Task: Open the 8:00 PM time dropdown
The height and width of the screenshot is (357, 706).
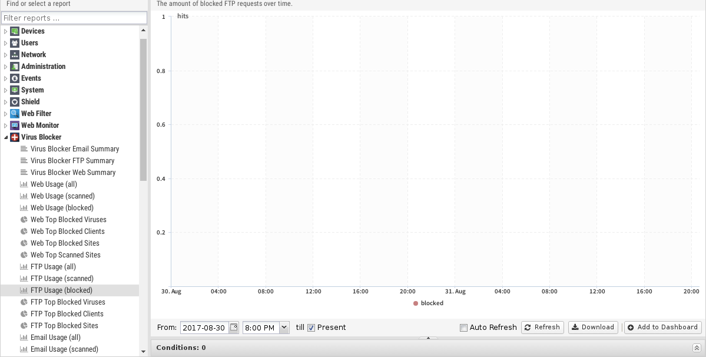Action: 284,328
